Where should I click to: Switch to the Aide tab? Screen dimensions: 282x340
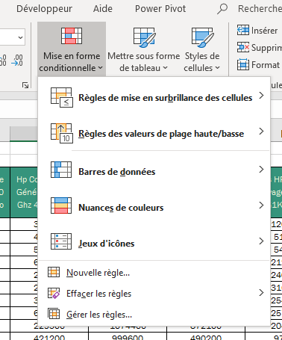pos(103,9)
